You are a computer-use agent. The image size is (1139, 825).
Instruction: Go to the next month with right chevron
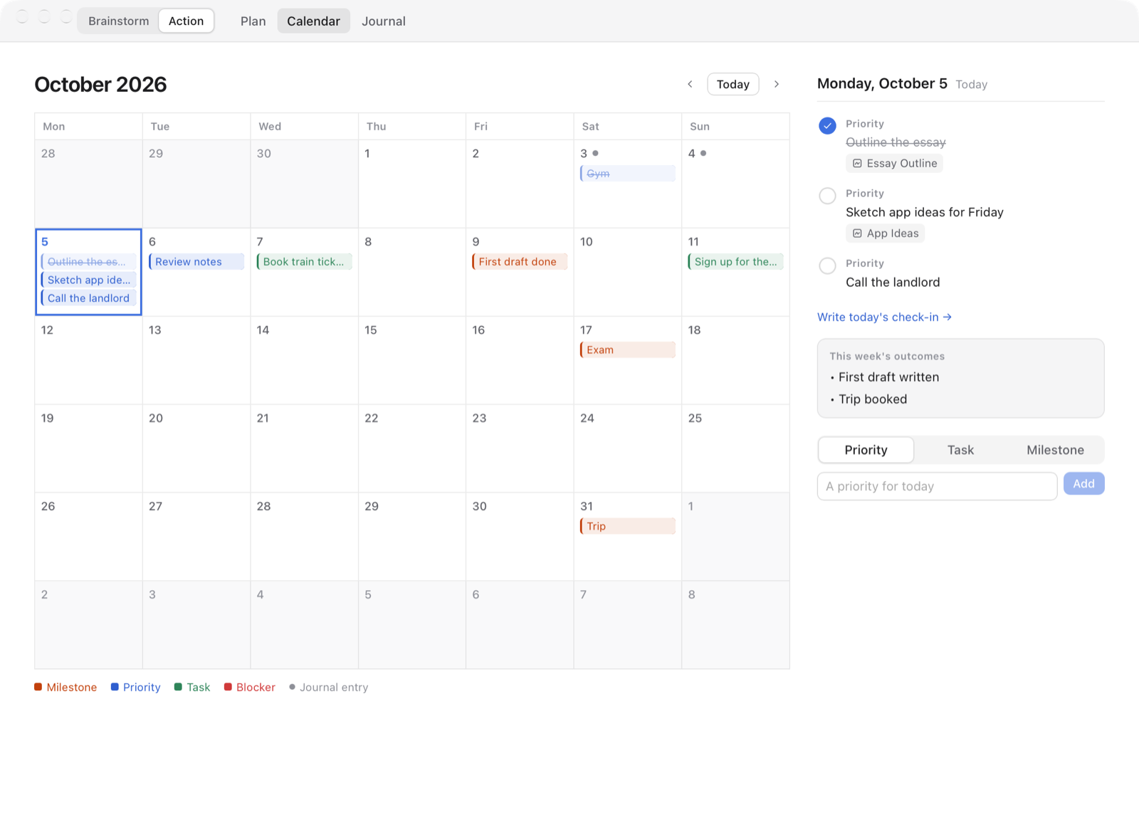coord(777,84)
